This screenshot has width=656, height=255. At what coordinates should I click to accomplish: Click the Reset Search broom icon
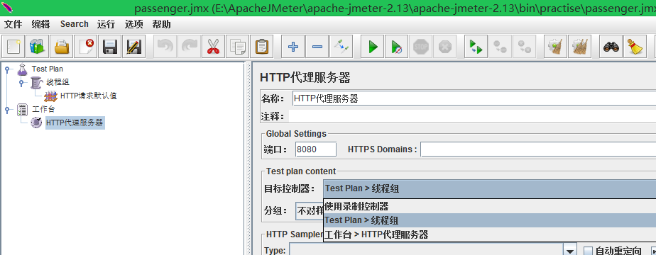pyautogui.click(x=635, y=46)
